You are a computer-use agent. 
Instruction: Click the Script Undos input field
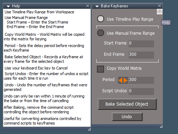141,92
